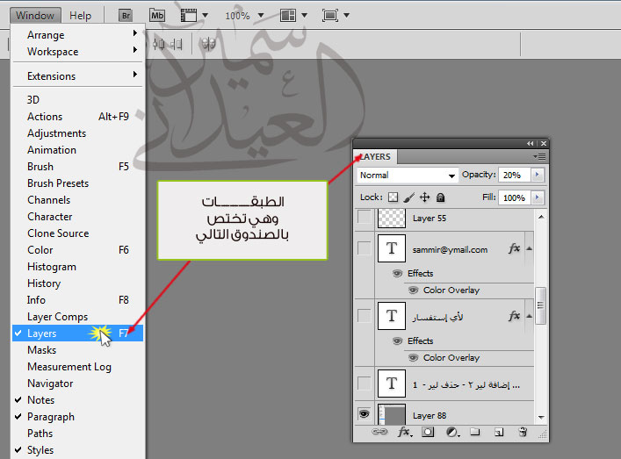Viewport: 621px width, 459px height.
Task: Show the Layer 55 visibility box
Action: [x=364, y=217]
